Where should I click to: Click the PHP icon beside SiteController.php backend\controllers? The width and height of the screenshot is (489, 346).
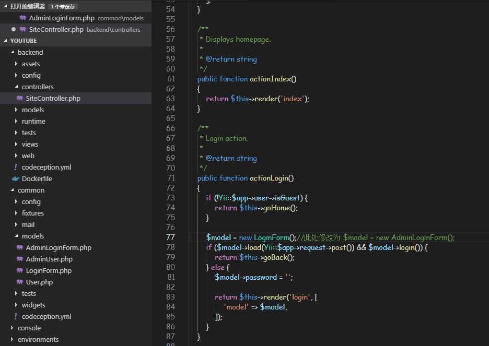tap(23, 29)
